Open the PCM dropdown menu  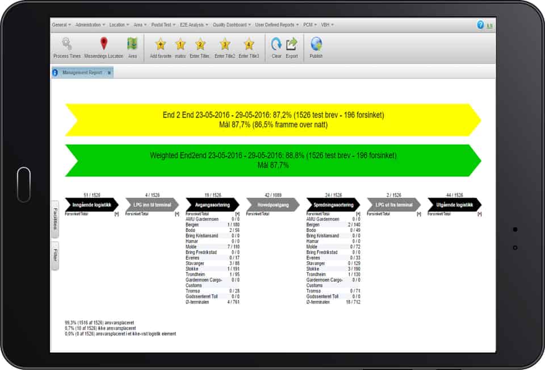[310, 24]
